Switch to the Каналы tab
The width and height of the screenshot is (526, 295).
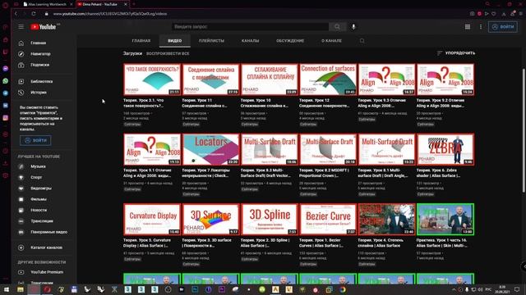(250, 41)
